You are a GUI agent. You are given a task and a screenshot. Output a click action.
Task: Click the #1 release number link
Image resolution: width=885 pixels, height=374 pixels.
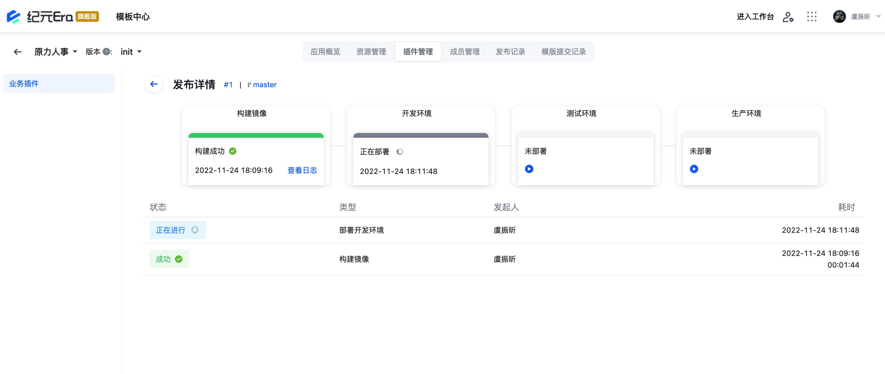228,85
